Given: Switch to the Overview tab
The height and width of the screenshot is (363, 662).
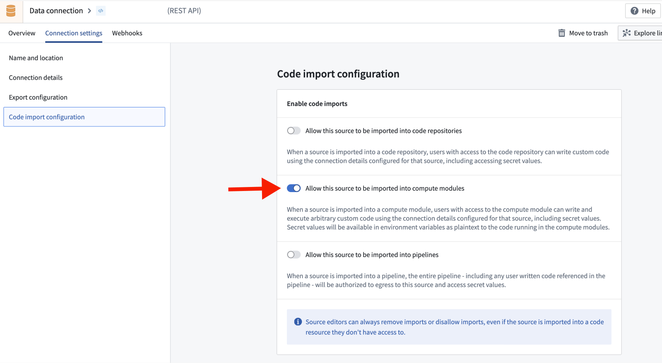Looking at the screenshot, I should point(22,33).
